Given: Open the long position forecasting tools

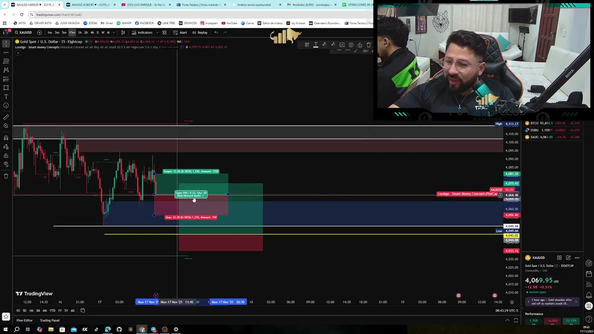Looking at the screenshot, I should pos(6,78).
